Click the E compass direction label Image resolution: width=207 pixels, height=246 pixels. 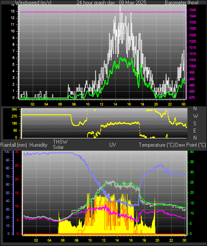click(x=195, y=130)
